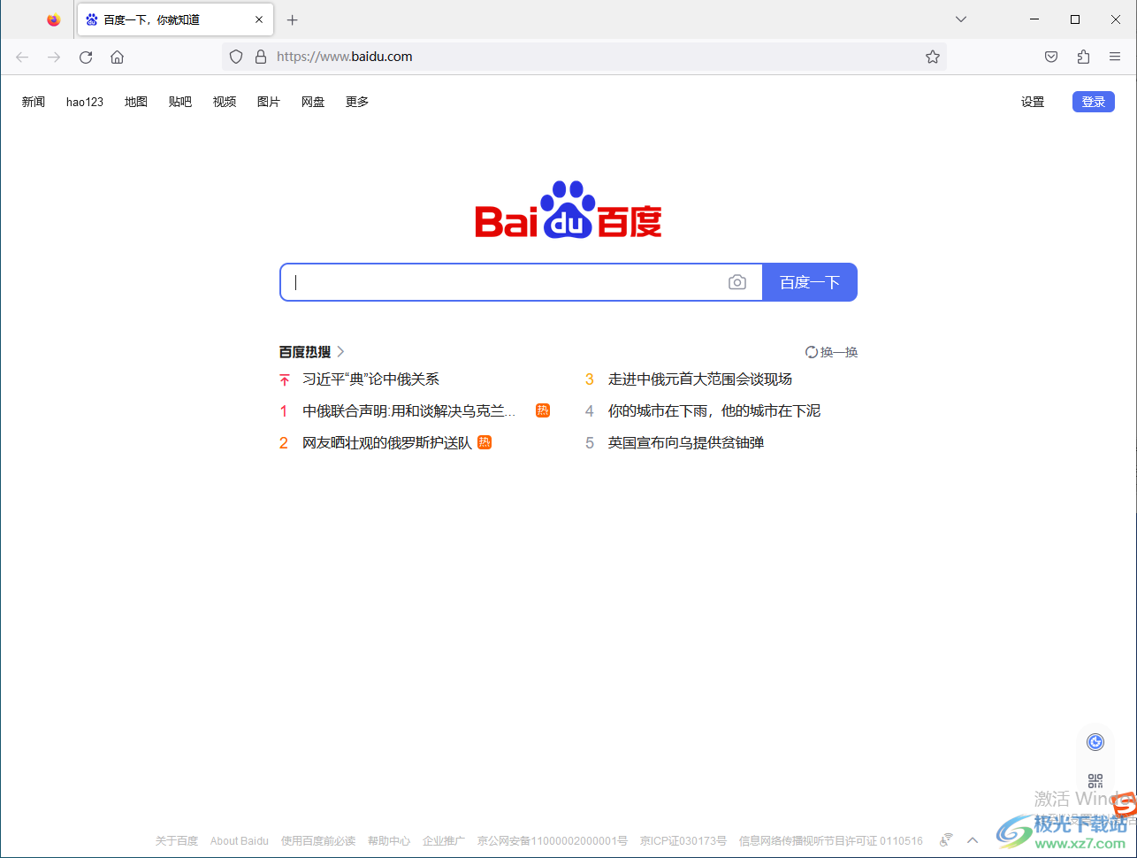Open 帮助中心 footer link
This screenshot has height=858, width=1137.
click(x=389, y=841)
